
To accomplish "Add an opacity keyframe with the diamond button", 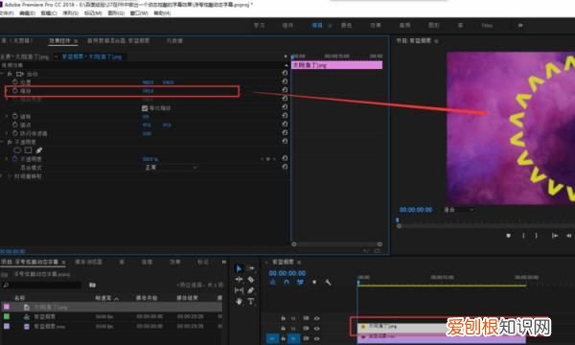I will [x=268, y=159].
